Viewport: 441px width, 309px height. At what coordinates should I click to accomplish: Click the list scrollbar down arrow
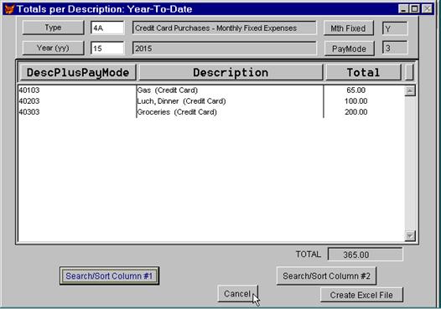[x=410, y=235]
